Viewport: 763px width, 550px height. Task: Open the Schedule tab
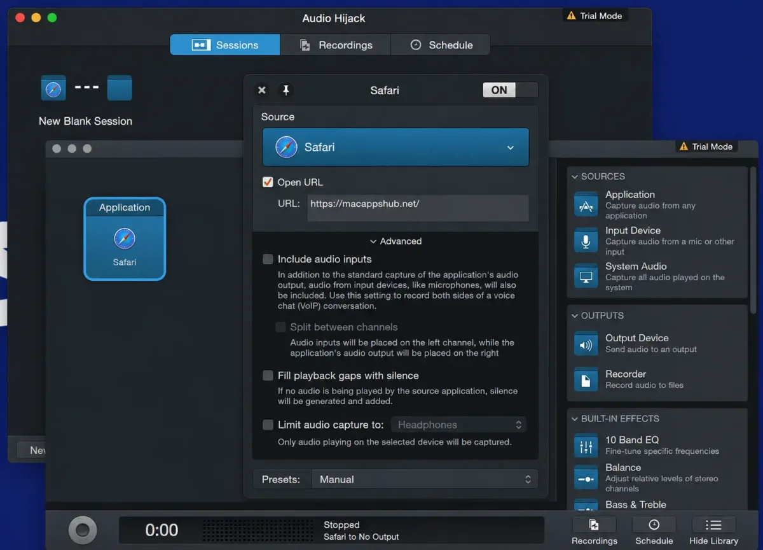coord(441,45)
